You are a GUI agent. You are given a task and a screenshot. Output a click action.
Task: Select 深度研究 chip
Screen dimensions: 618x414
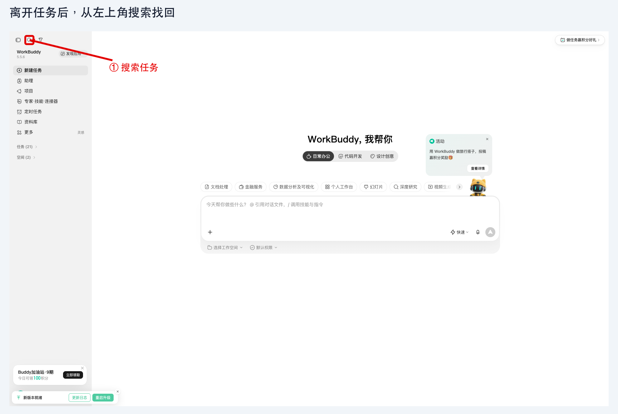(x=405, y=187)
